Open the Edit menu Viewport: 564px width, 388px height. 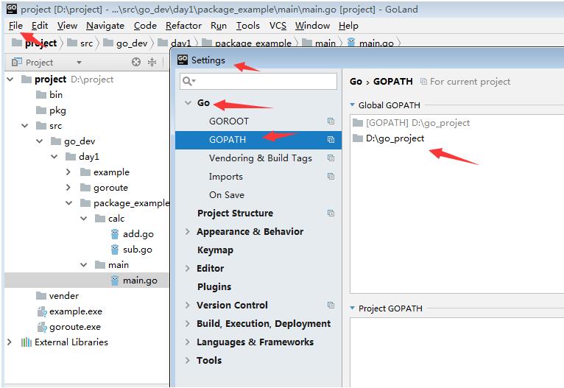[x=40, y=26]
